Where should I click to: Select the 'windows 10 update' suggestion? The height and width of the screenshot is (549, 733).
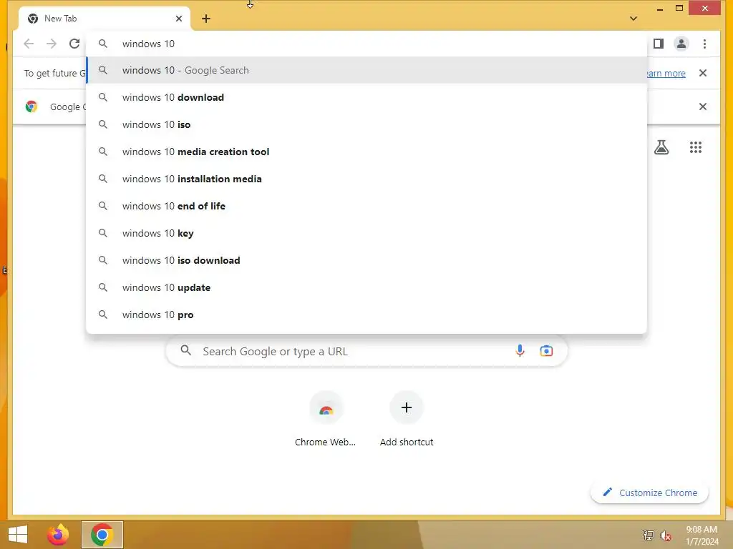tap(366, 287)
